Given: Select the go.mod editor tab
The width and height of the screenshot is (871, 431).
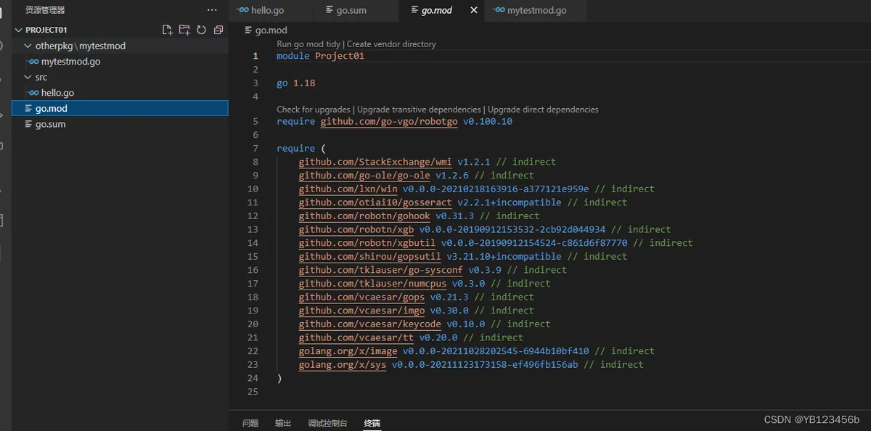Looking at the screenshot, I should [x=436, y=10].
